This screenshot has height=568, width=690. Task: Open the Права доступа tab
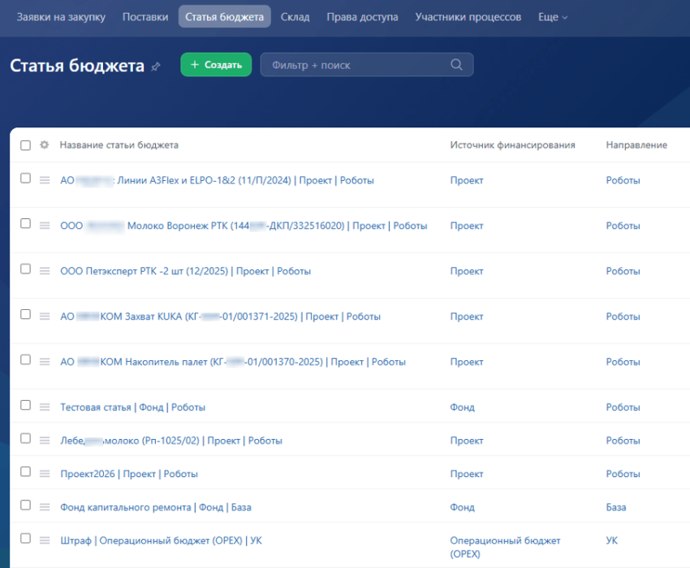pos(362,17)
